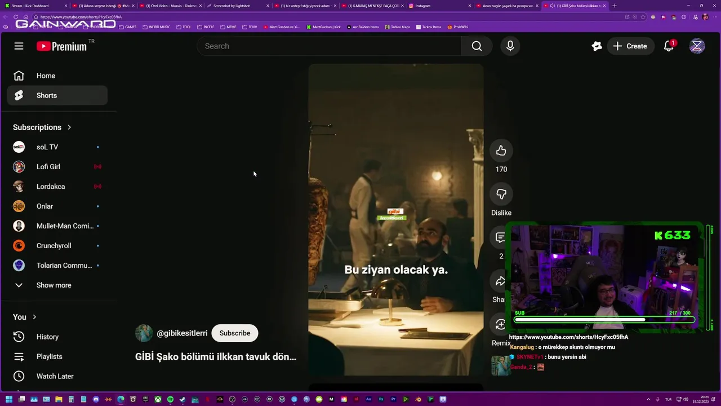This screenshot has width=721, height=406.
Task: Click the Windows Start button
Action: [x=10, y=399]
